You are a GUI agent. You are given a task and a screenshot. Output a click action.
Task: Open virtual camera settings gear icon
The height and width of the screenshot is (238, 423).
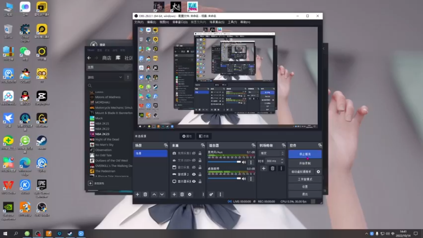point(318,171)
